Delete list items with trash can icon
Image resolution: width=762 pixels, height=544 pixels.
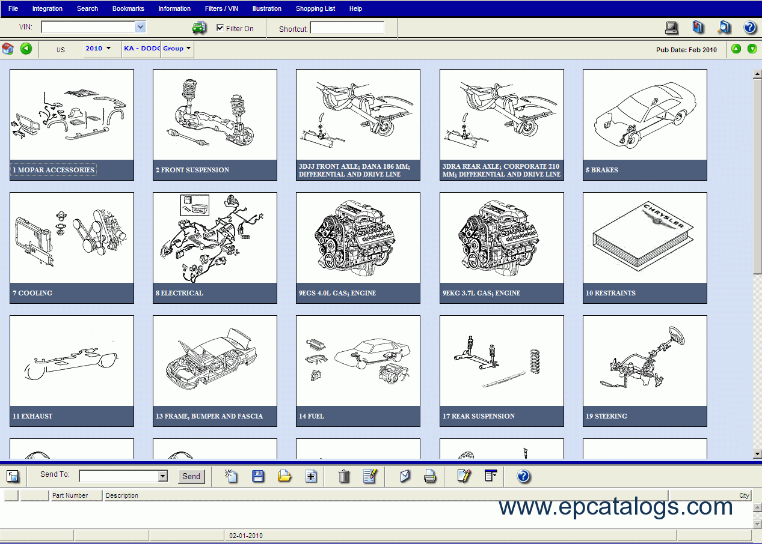coord(344,476)
